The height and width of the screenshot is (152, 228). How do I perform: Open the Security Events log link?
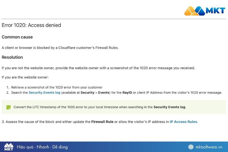tap(44, 93)
